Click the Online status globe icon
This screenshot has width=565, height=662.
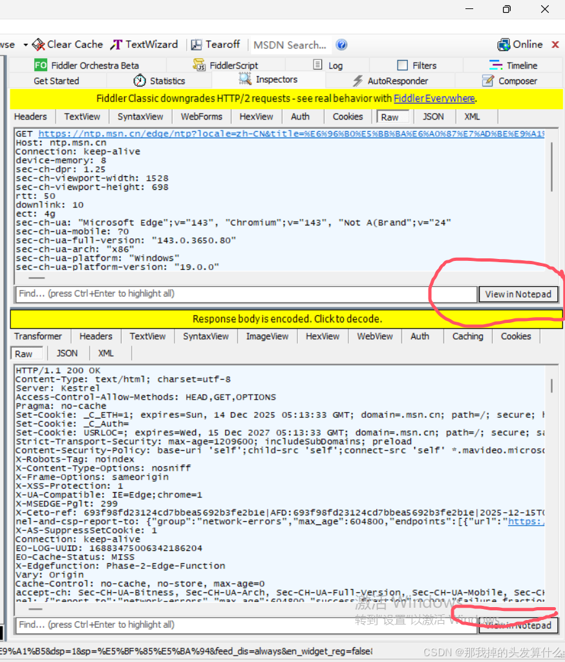(x=504, y=45)
